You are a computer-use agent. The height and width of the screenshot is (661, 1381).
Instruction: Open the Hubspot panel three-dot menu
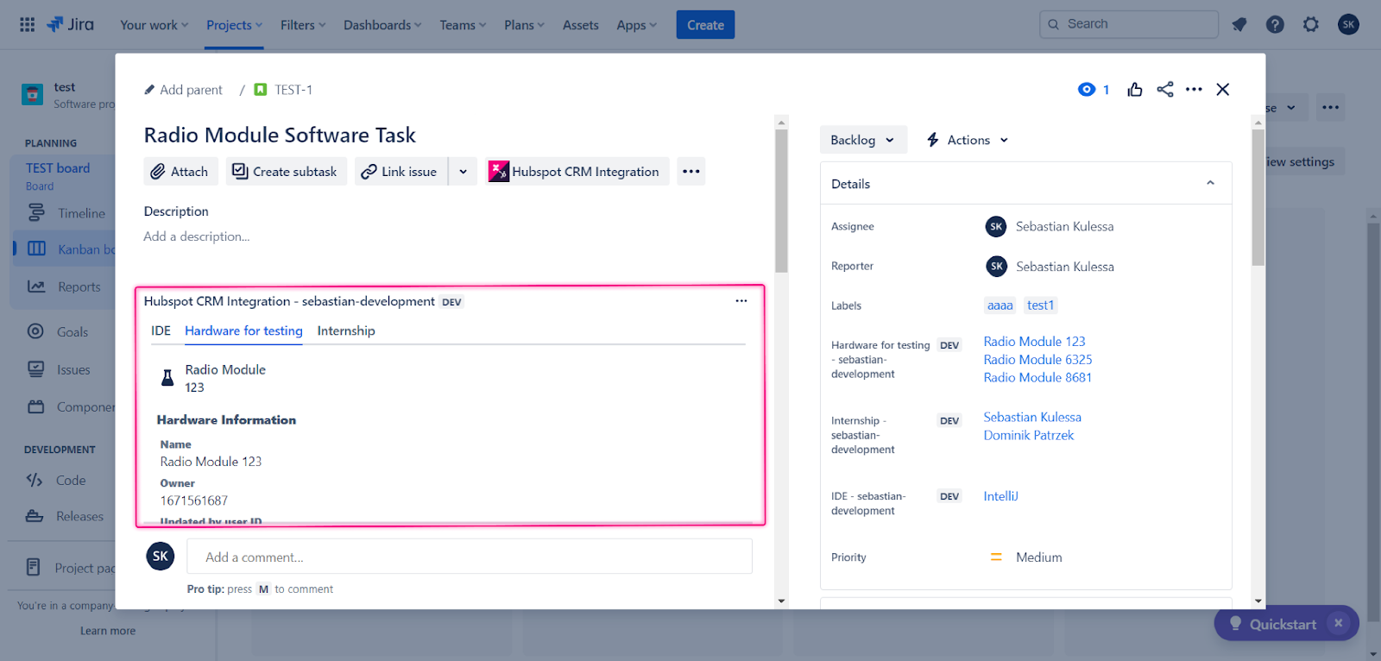741,301
